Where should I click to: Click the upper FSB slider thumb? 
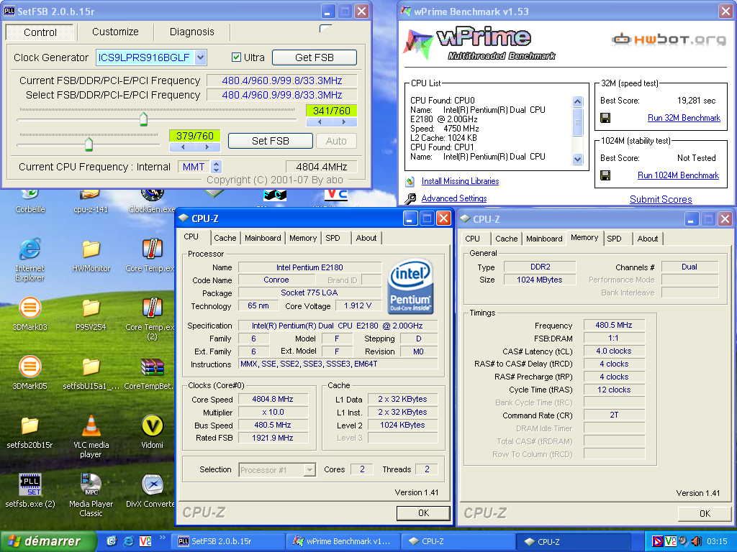coord(143,119)
